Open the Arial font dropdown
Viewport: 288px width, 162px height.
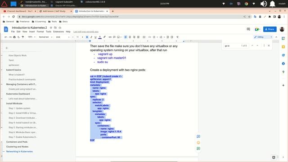click(63, 37)
